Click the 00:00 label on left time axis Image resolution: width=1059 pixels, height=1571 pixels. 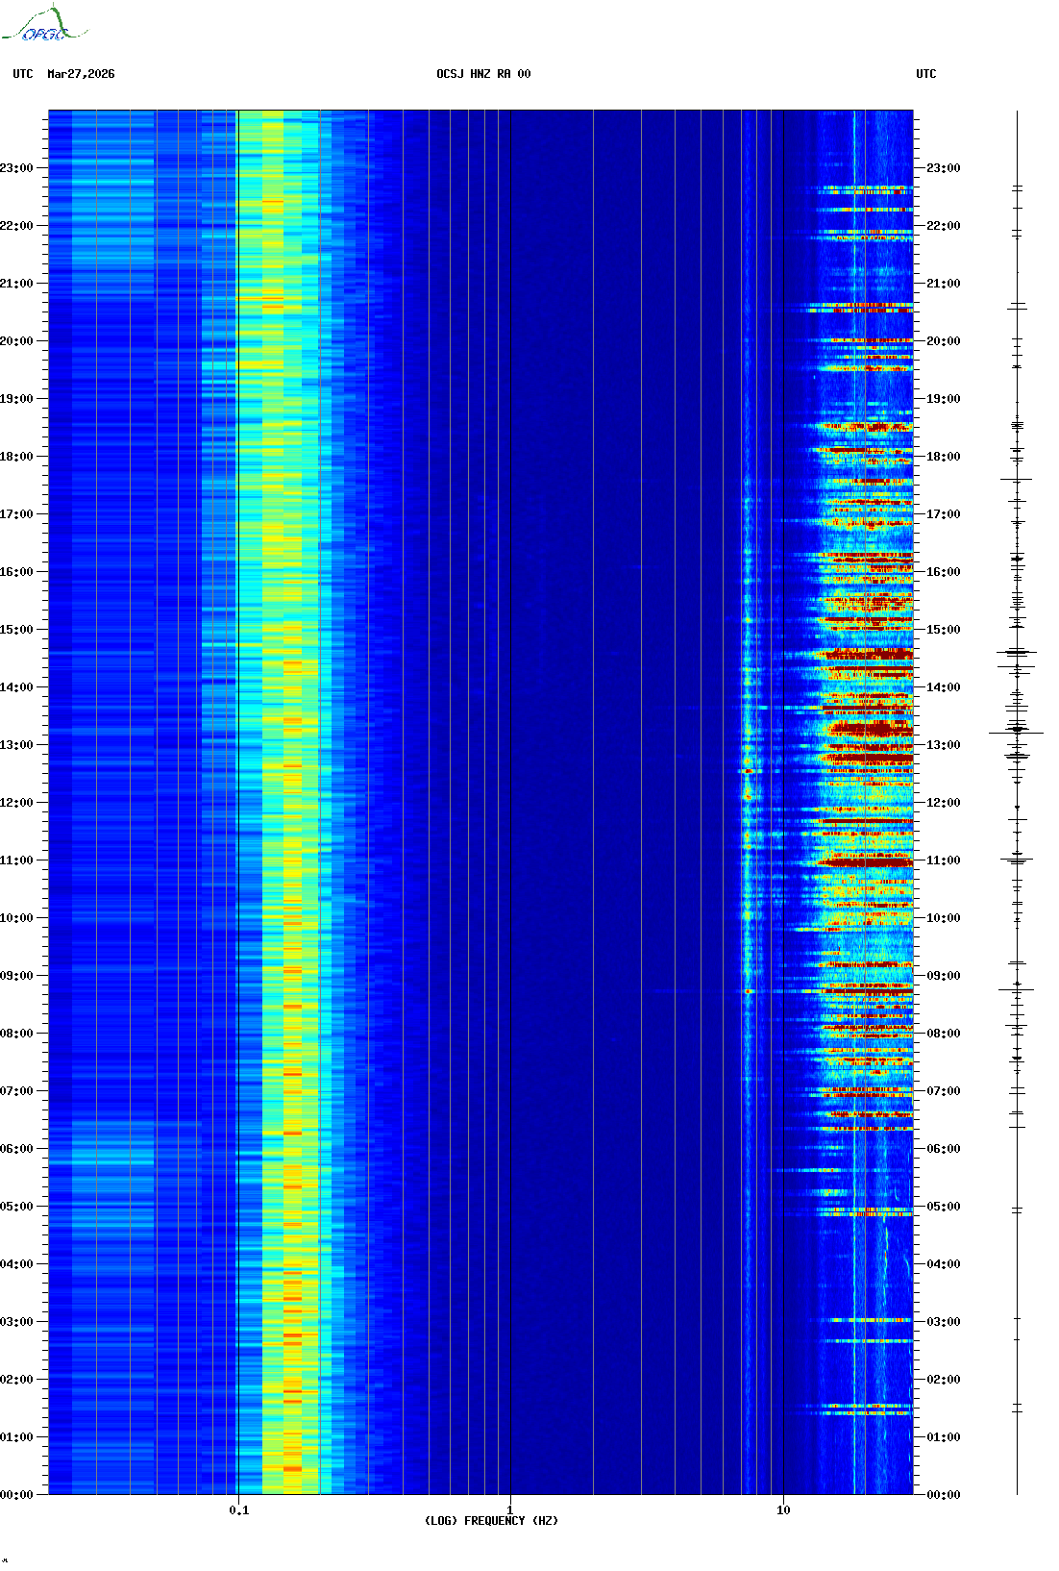click(x=16, y=1494)
